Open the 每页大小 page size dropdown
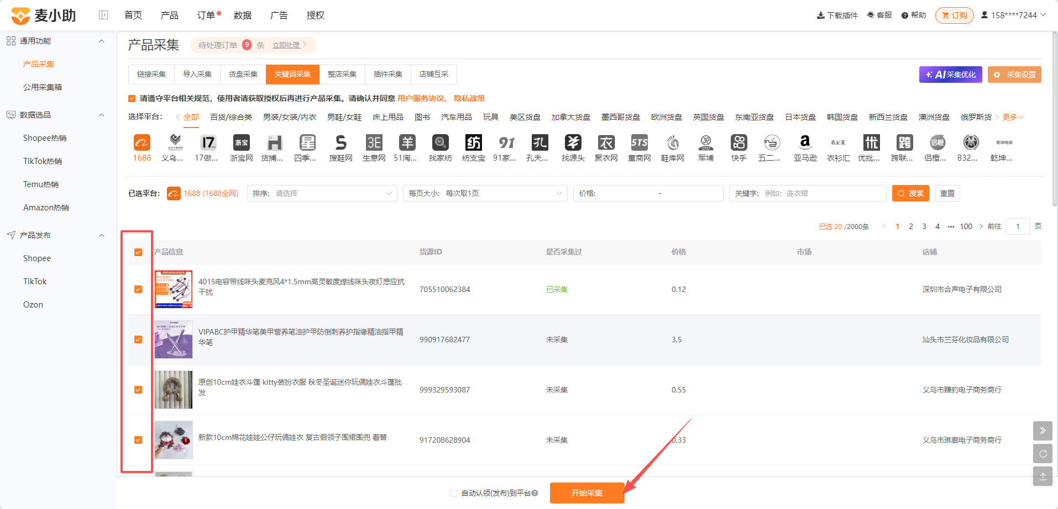 485,193
